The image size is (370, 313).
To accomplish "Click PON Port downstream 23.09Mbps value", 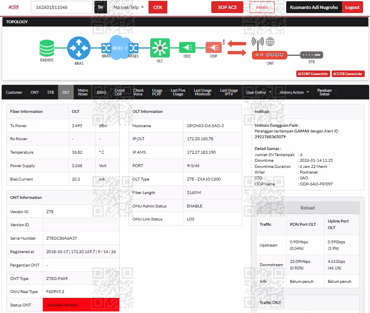I will (300, 262).
